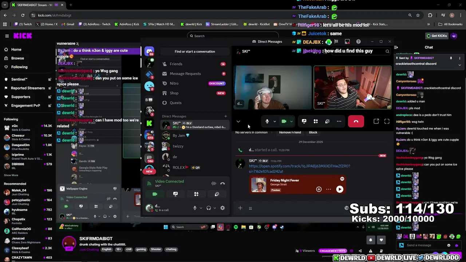Disconnect call from Video Connected panel
Viewport: 466px width, 262px height.
(222, 183)
